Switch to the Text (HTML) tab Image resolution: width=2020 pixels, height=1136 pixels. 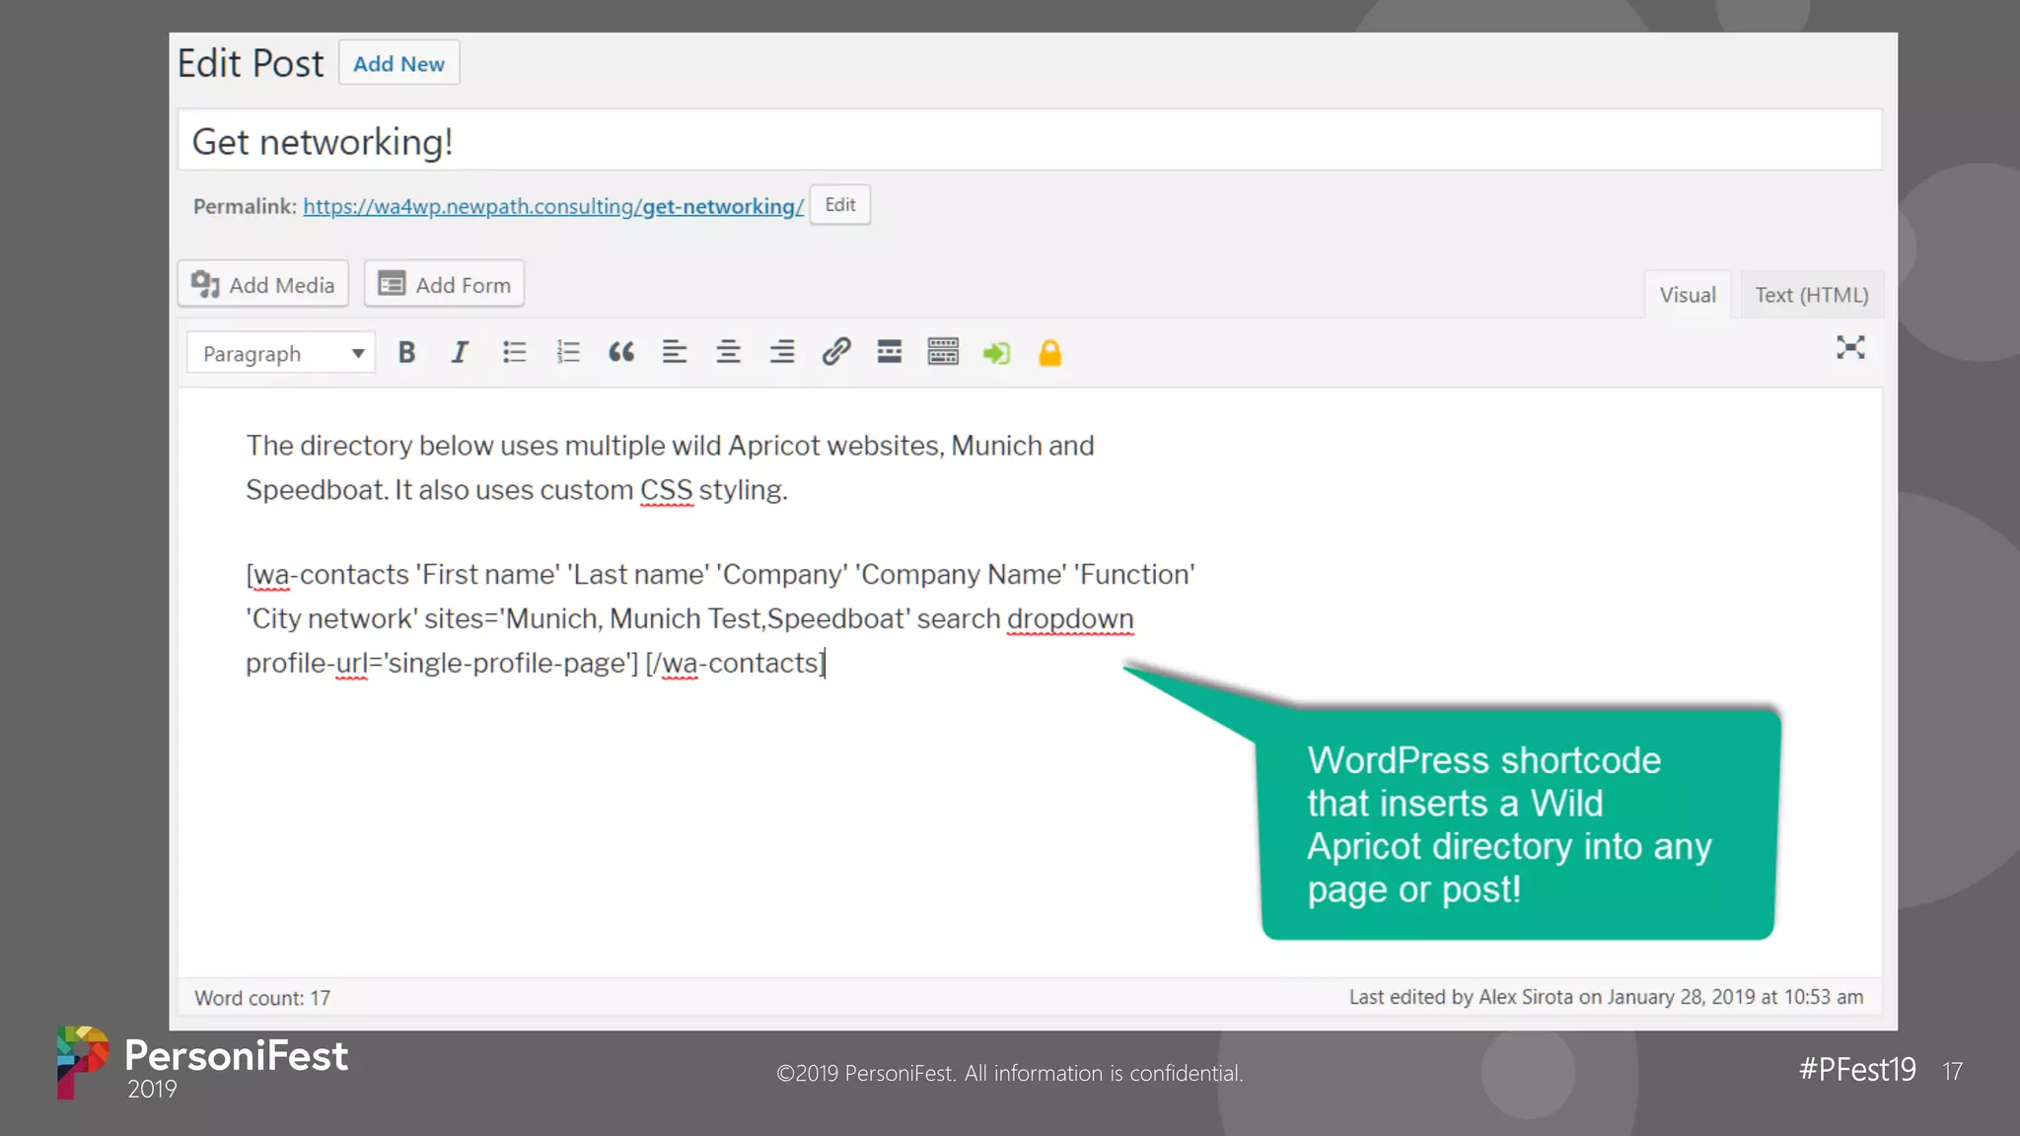[x=1811, y=295]
